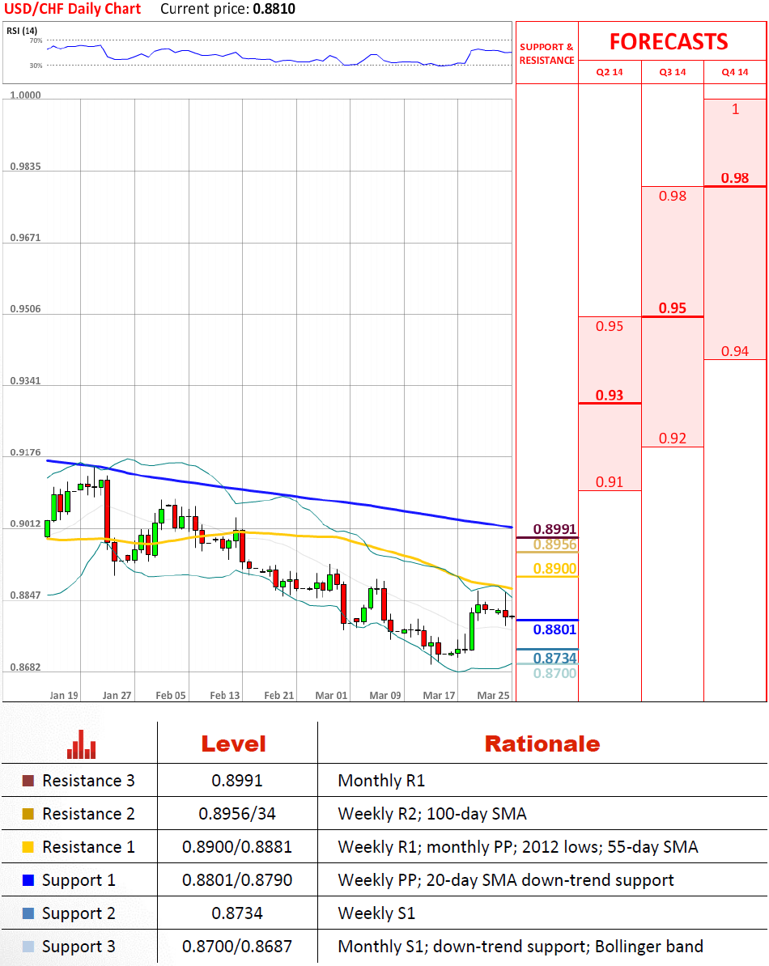Click the 1.0000 price axis label
This screenshot has width=769, height=966.
25,95
